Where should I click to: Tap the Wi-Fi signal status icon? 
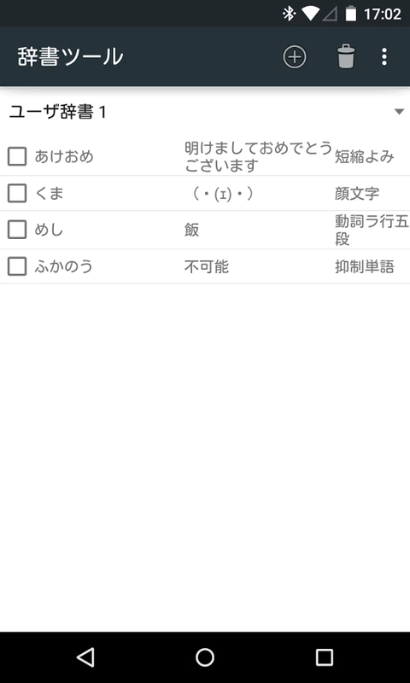311,14
